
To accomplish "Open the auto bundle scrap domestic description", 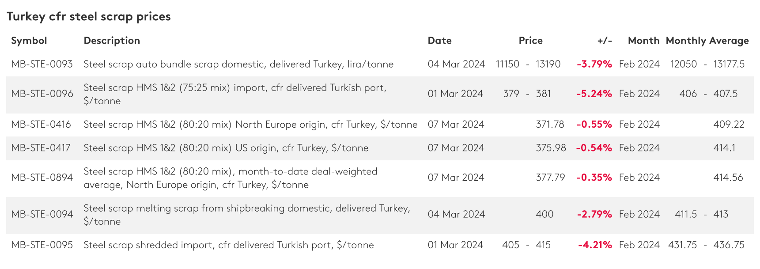I will pos(238,64).
